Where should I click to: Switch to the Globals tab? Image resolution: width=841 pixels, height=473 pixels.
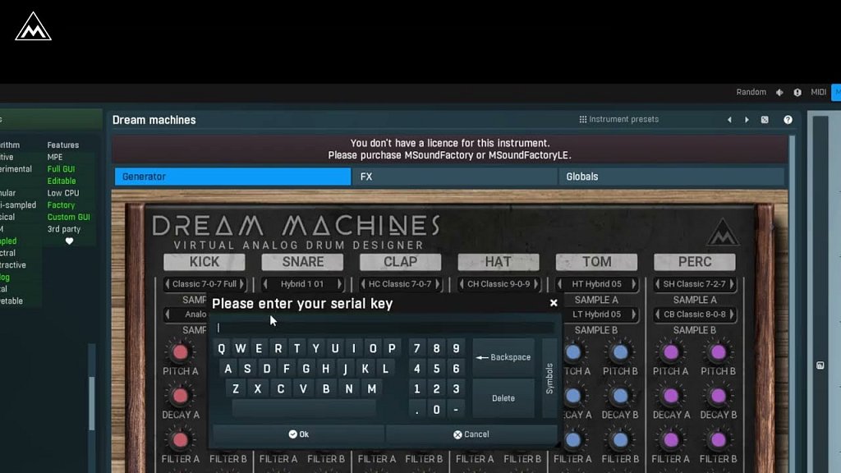(x=669, y=177)
